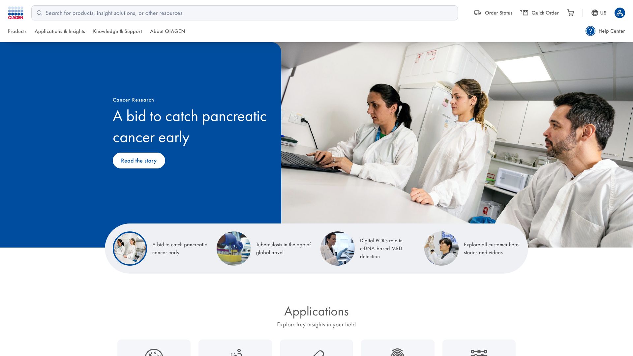This screenshot has width=633, height=356.
Task: Expand the Knowledge & Support menu
Action: (117, 31)
